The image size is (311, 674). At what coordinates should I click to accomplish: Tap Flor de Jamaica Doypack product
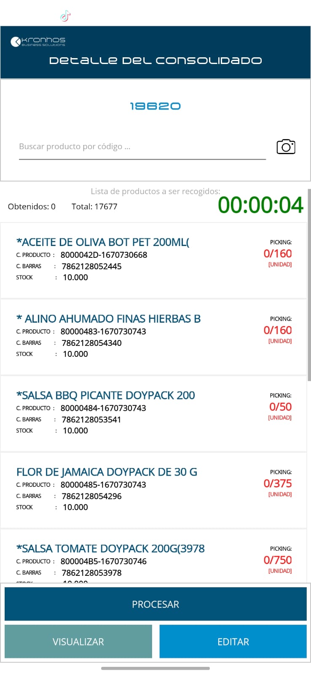(107, 472)
